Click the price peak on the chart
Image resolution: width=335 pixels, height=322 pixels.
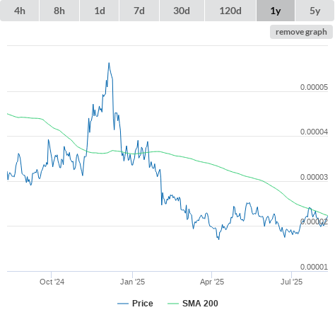tap(109, 63)
